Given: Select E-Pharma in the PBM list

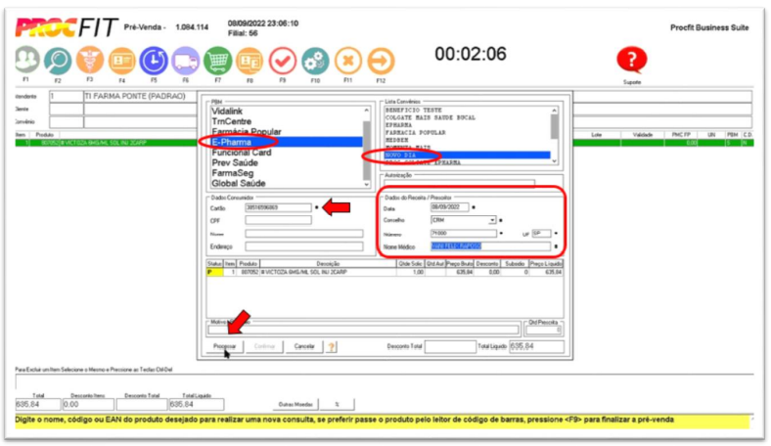Looking at the screenshot, I should [287, 142].
